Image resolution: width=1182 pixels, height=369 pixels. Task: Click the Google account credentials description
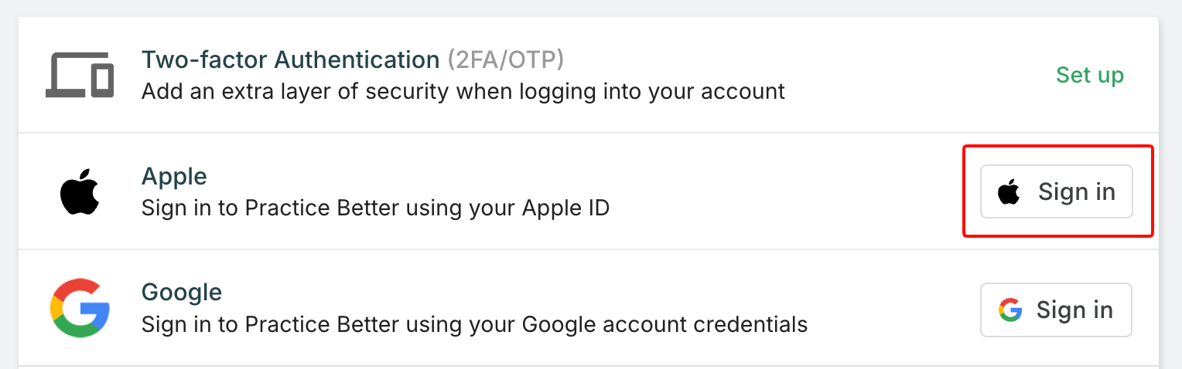pos(474,324)
